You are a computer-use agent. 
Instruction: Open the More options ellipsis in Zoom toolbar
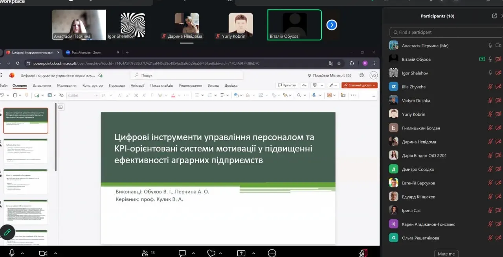coord(272,253)
